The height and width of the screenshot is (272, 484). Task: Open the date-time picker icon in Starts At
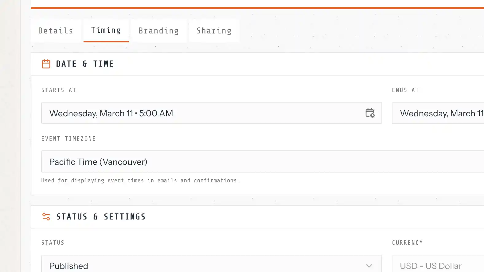370,113
